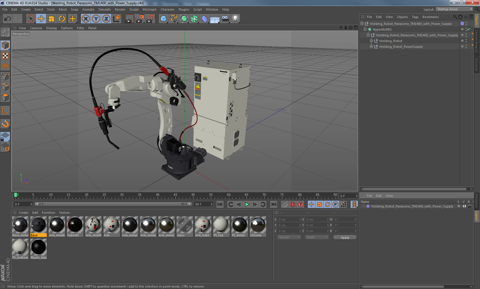Add a Light object

[235, 19]
